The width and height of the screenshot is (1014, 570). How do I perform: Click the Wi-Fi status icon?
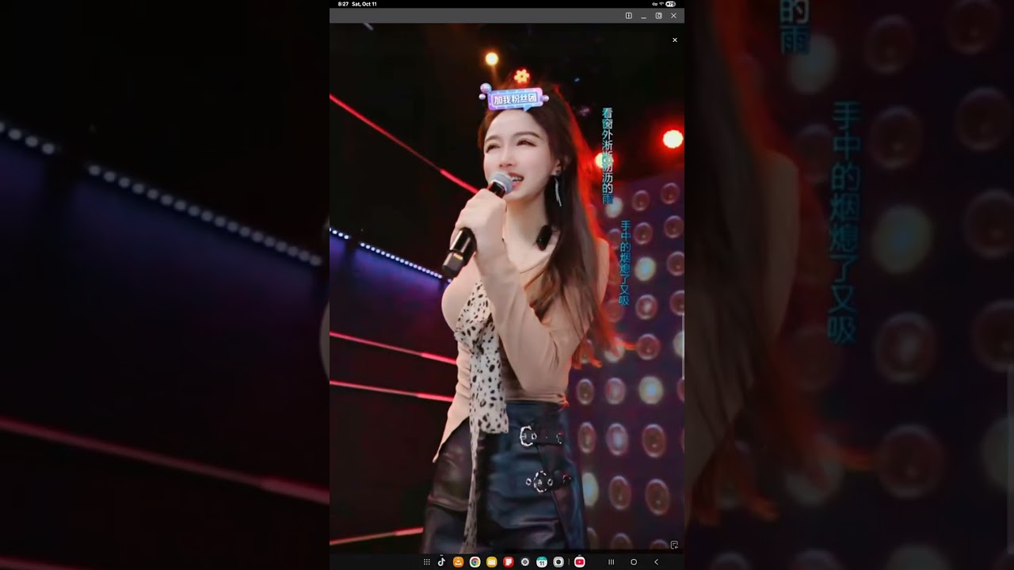661,4
